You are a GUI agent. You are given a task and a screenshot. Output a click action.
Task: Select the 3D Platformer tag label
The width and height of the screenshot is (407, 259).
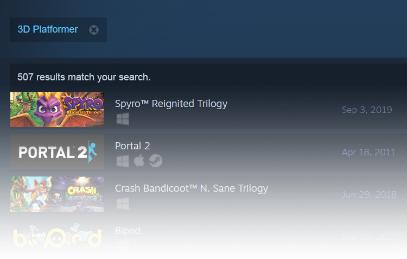[48, 29]
